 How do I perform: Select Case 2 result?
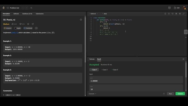click(x=105, y=70)
